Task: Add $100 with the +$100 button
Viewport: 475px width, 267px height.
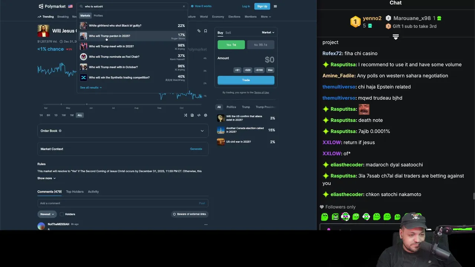Action: [x=259, y=70]
